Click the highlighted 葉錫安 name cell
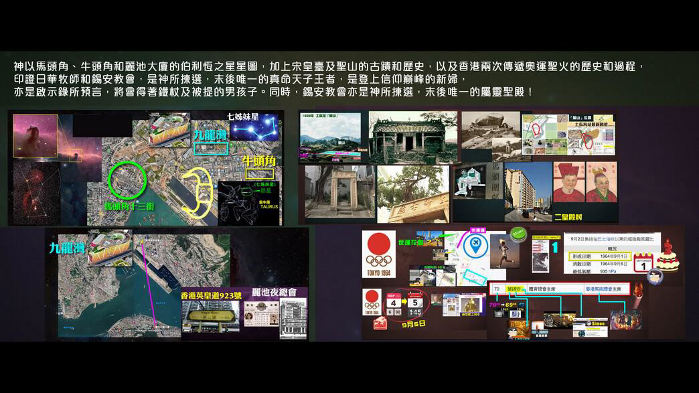This screenshot has width=699, height=393. pos(514,289)
